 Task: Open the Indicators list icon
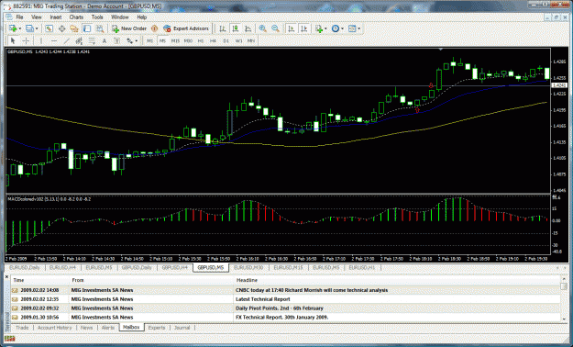(x=319, y=28)
